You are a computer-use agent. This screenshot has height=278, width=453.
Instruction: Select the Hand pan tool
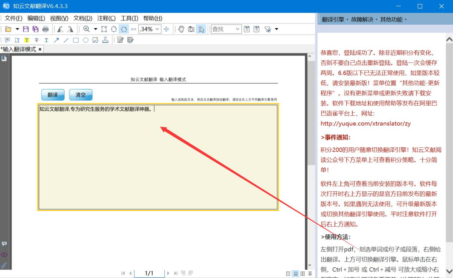coord(181,29)
